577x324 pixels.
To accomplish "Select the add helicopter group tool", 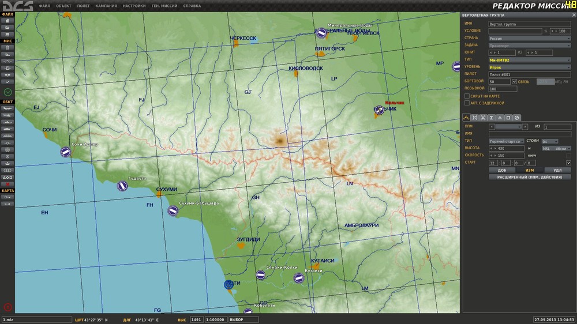I will tap(8, 115).
